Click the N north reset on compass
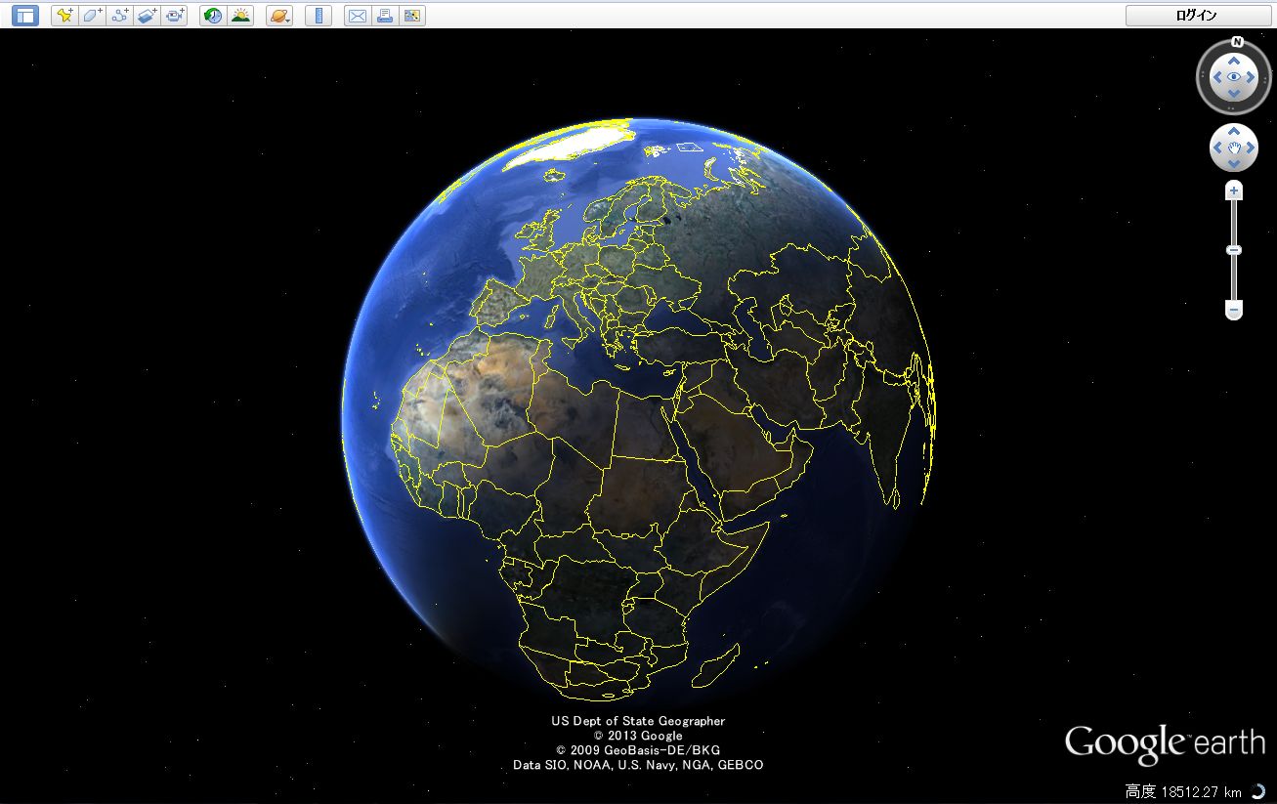The height and width of the screenshot is (804, 1277). [x=1237, y=42]
